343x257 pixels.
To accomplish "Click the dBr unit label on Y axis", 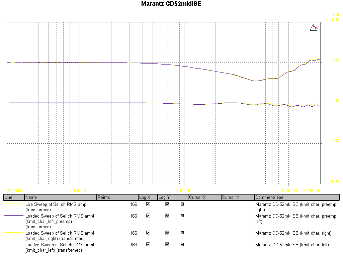I will (336, 15).
